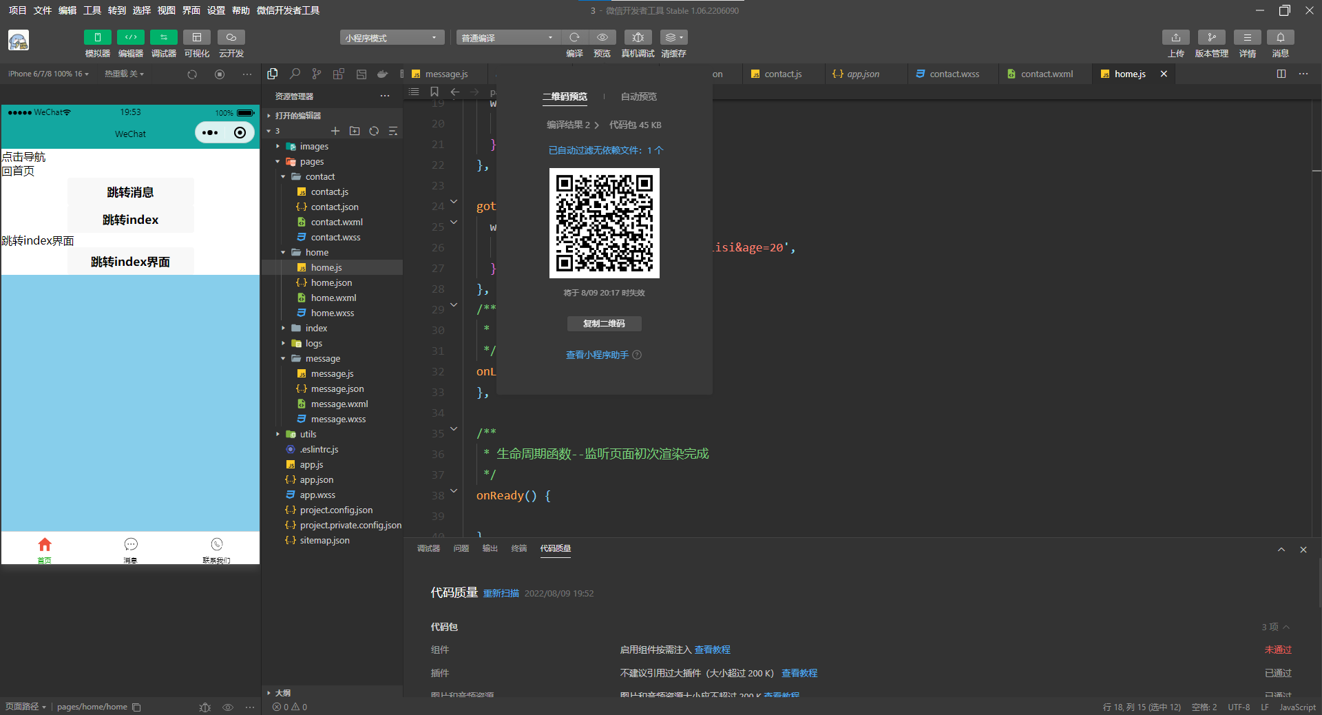The width and height of the screenshot is (1322, 715).
Task: Click the simulator stop record icon
Action: click(220, 74)
